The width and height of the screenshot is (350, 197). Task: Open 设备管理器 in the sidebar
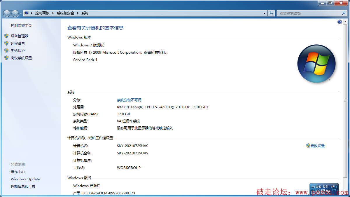point(20,36)
